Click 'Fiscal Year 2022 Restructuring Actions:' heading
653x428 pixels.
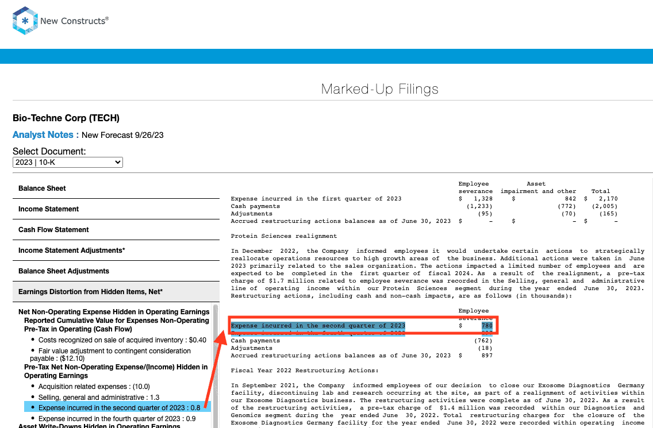tap(305, 371)
